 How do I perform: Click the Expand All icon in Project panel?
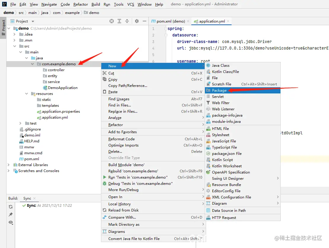(119, 21)
